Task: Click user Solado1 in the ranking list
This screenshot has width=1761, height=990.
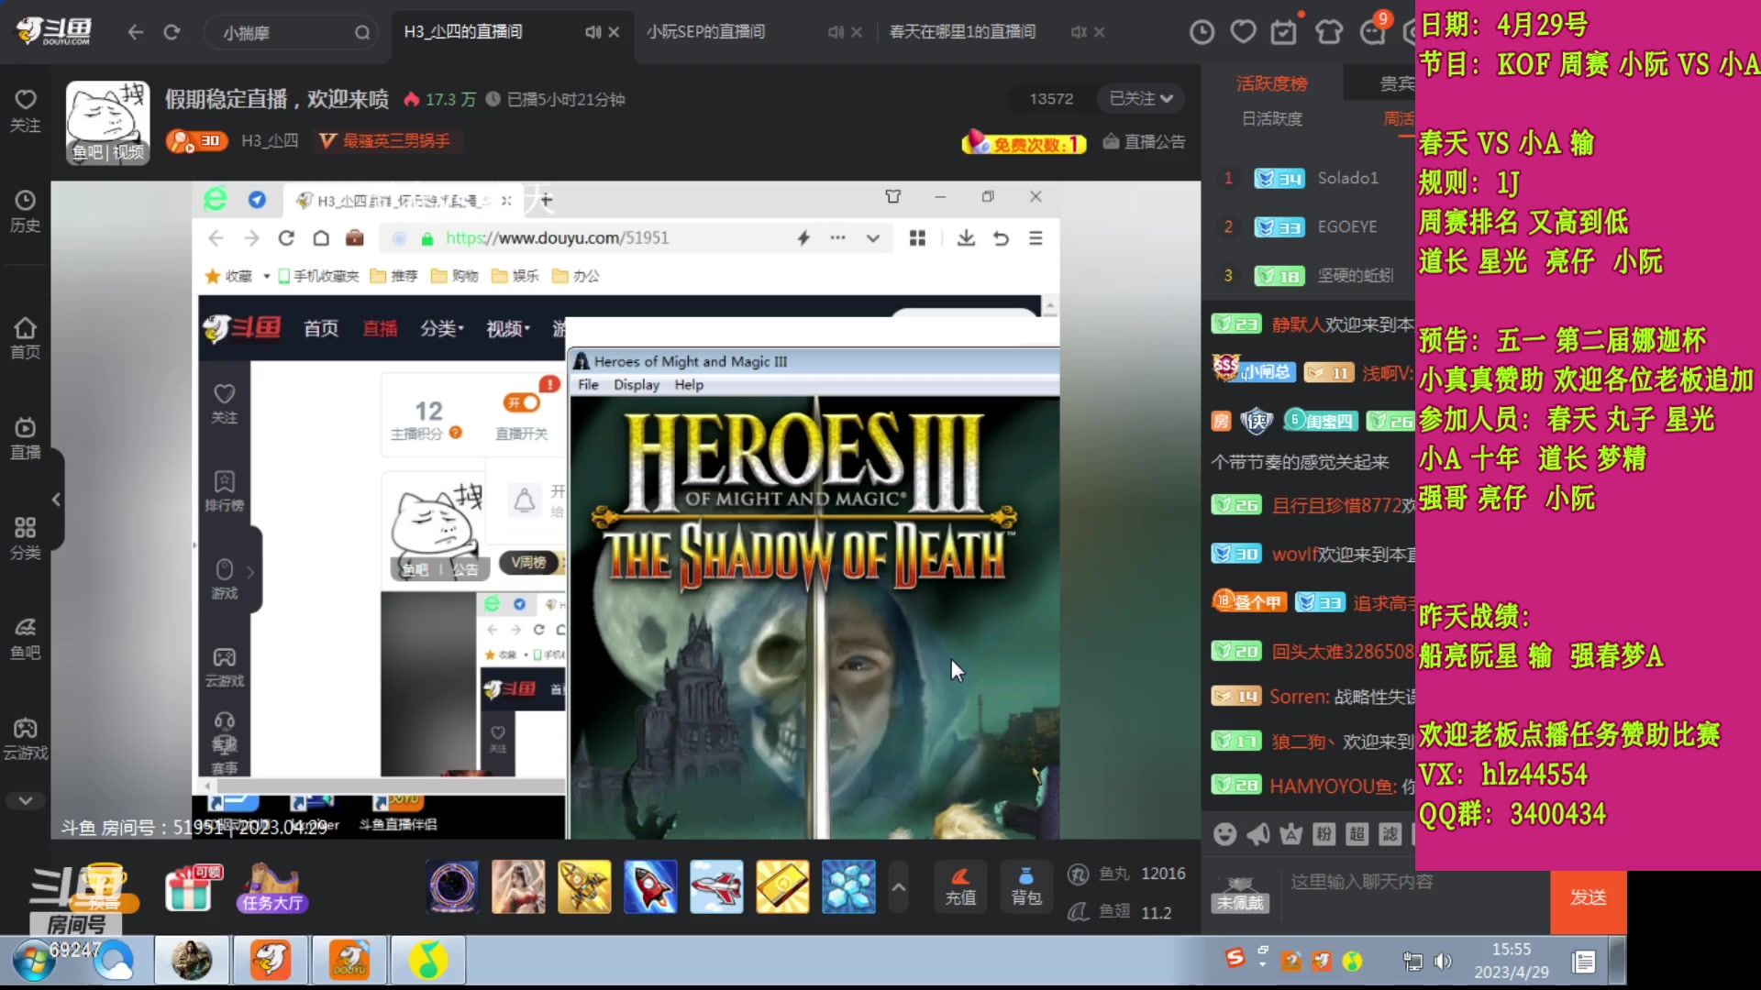Action: [x=1347, y=178]
